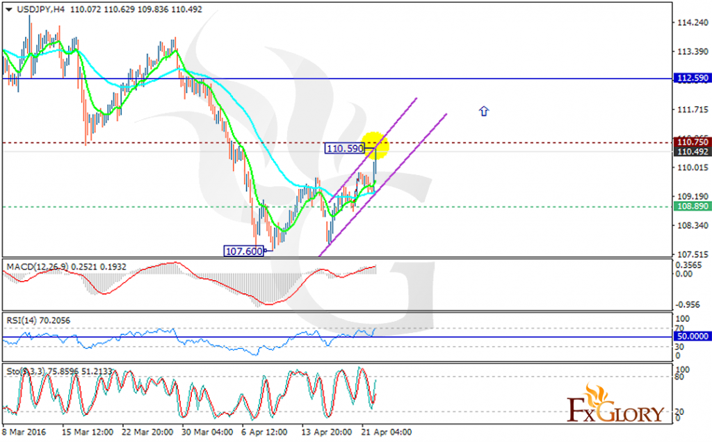
Task: Click the 8 Mar 2016 date label
Action: click(24, 432)
